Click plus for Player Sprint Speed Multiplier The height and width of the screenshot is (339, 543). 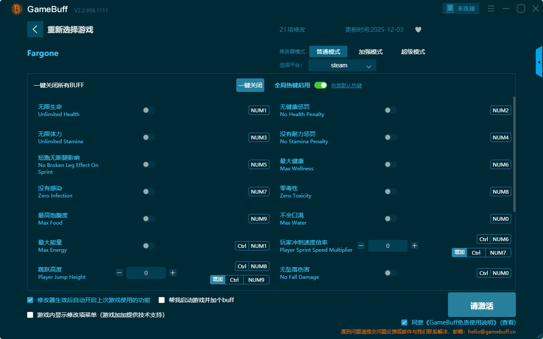tap(414, 246)
